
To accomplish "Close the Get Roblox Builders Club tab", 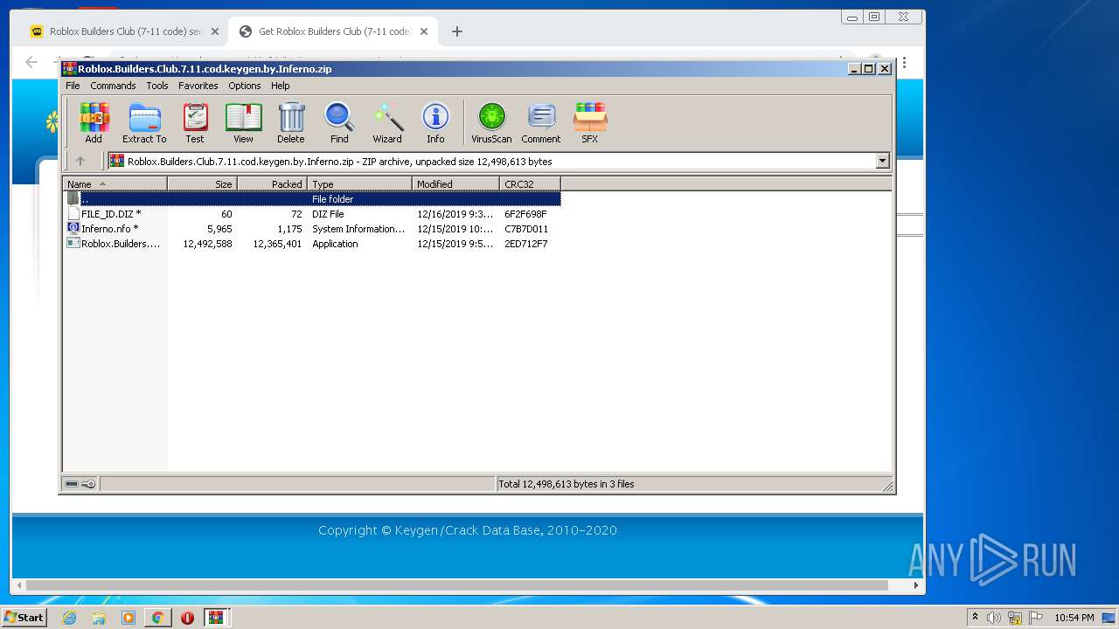I will tap(424, 31).
